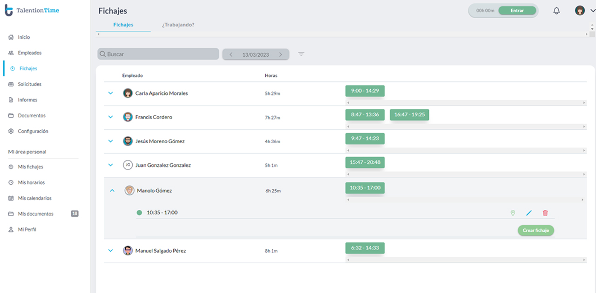The height and width of the screenshot is (293, 596).
Task: Open Empleados in the sidebar
Action: (x=29, y=53)
